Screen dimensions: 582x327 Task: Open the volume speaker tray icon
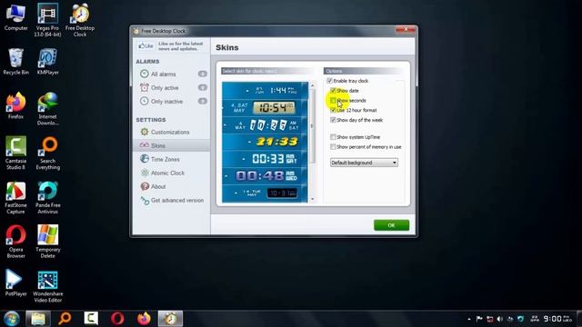click(500, 319)
